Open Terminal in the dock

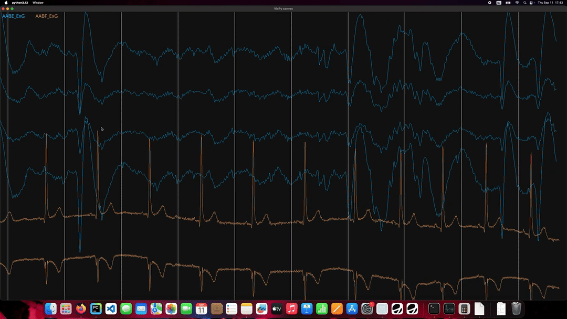pos(434,309)
